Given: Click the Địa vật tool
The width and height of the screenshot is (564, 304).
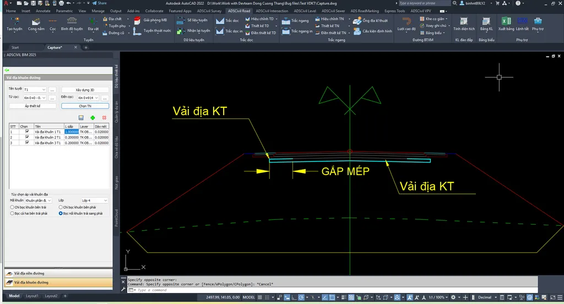Looking at the screenshot, I should tap(93, 24).
